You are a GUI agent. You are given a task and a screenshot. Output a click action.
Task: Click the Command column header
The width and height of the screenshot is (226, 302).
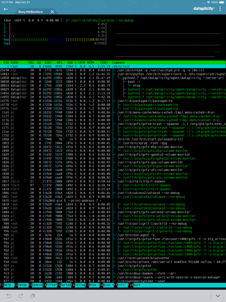click(118, 63)
